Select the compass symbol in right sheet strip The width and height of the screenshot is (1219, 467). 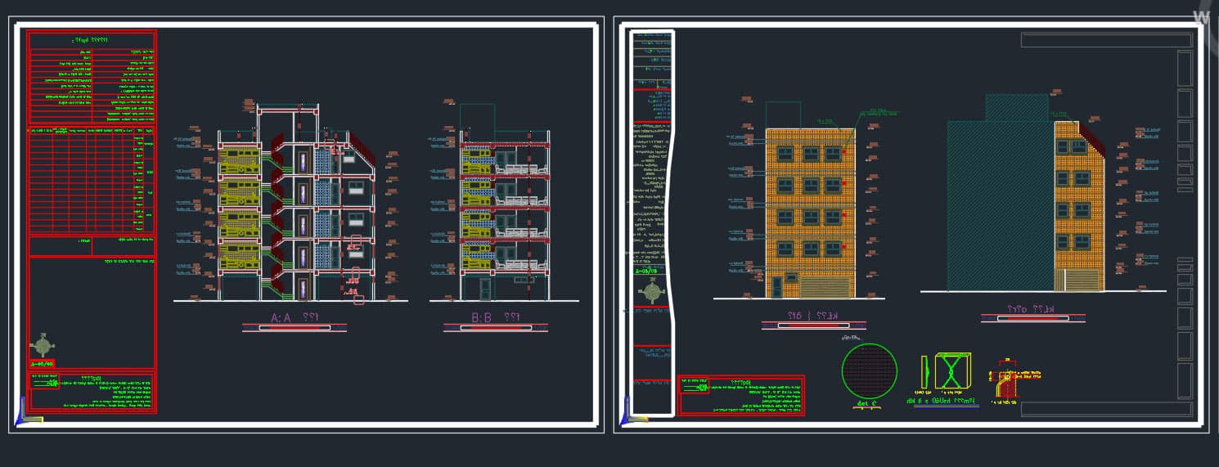coord(652,290)
